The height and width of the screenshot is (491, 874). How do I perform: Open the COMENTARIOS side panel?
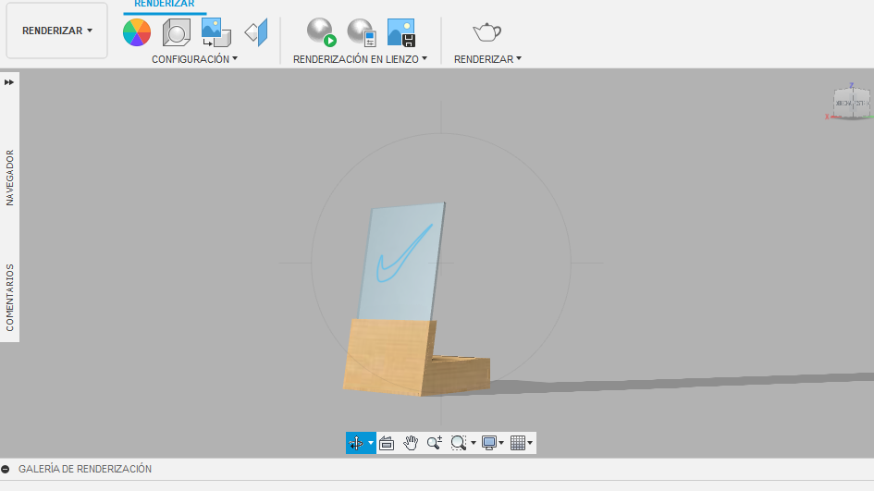click(9, 298)
